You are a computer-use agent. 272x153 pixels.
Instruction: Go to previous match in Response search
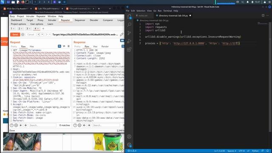coord(84,125)
